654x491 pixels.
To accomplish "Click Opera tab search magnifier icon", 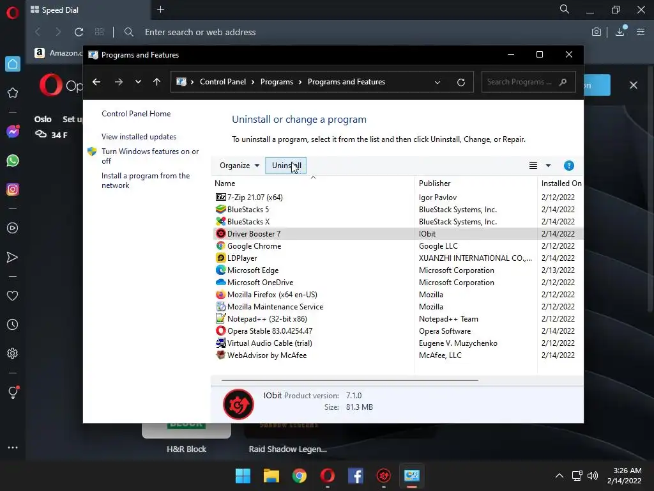I will pyautogui.click(x=565, y=9).
